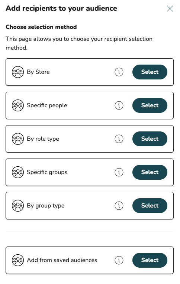The height and width of the screenshot is (284, 180).
Task: Select the By Store method
Action: click(150, 72)
